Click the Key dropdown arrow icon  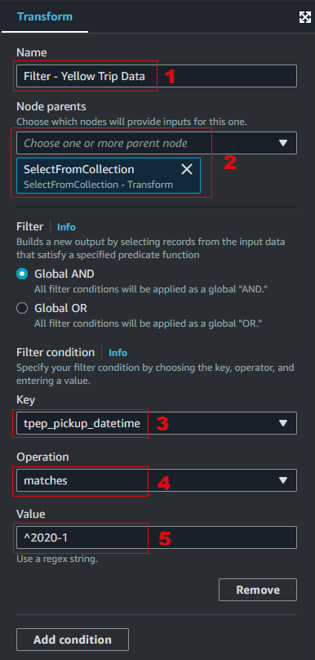[x=283, y=423]
